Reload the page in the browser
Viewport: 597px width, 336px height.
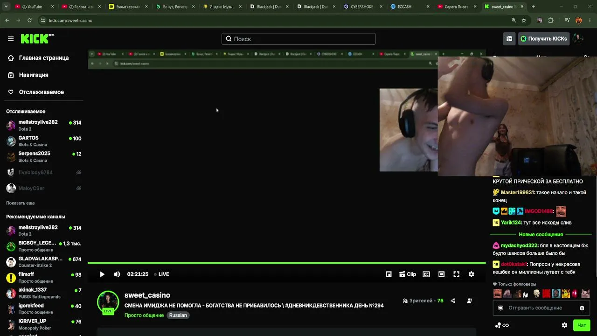coord(29,21)
